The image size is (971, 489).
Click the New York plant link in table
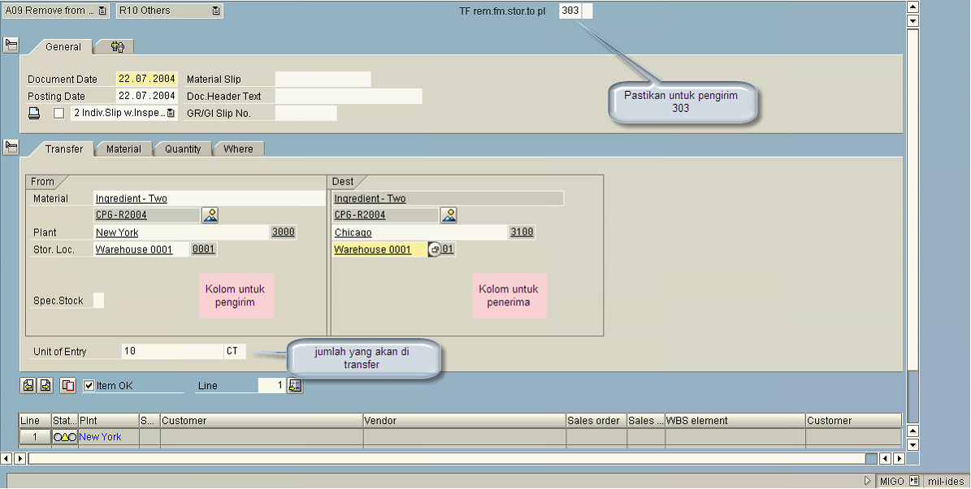[100, 437]
